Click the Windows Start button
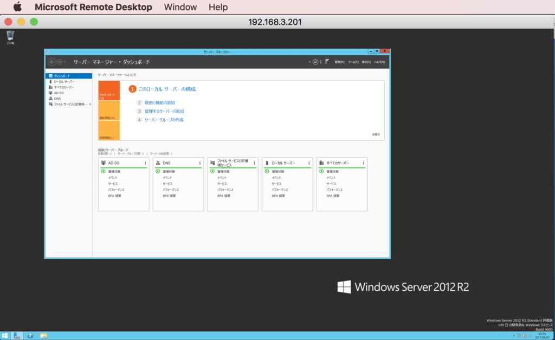 click(4, 336)
